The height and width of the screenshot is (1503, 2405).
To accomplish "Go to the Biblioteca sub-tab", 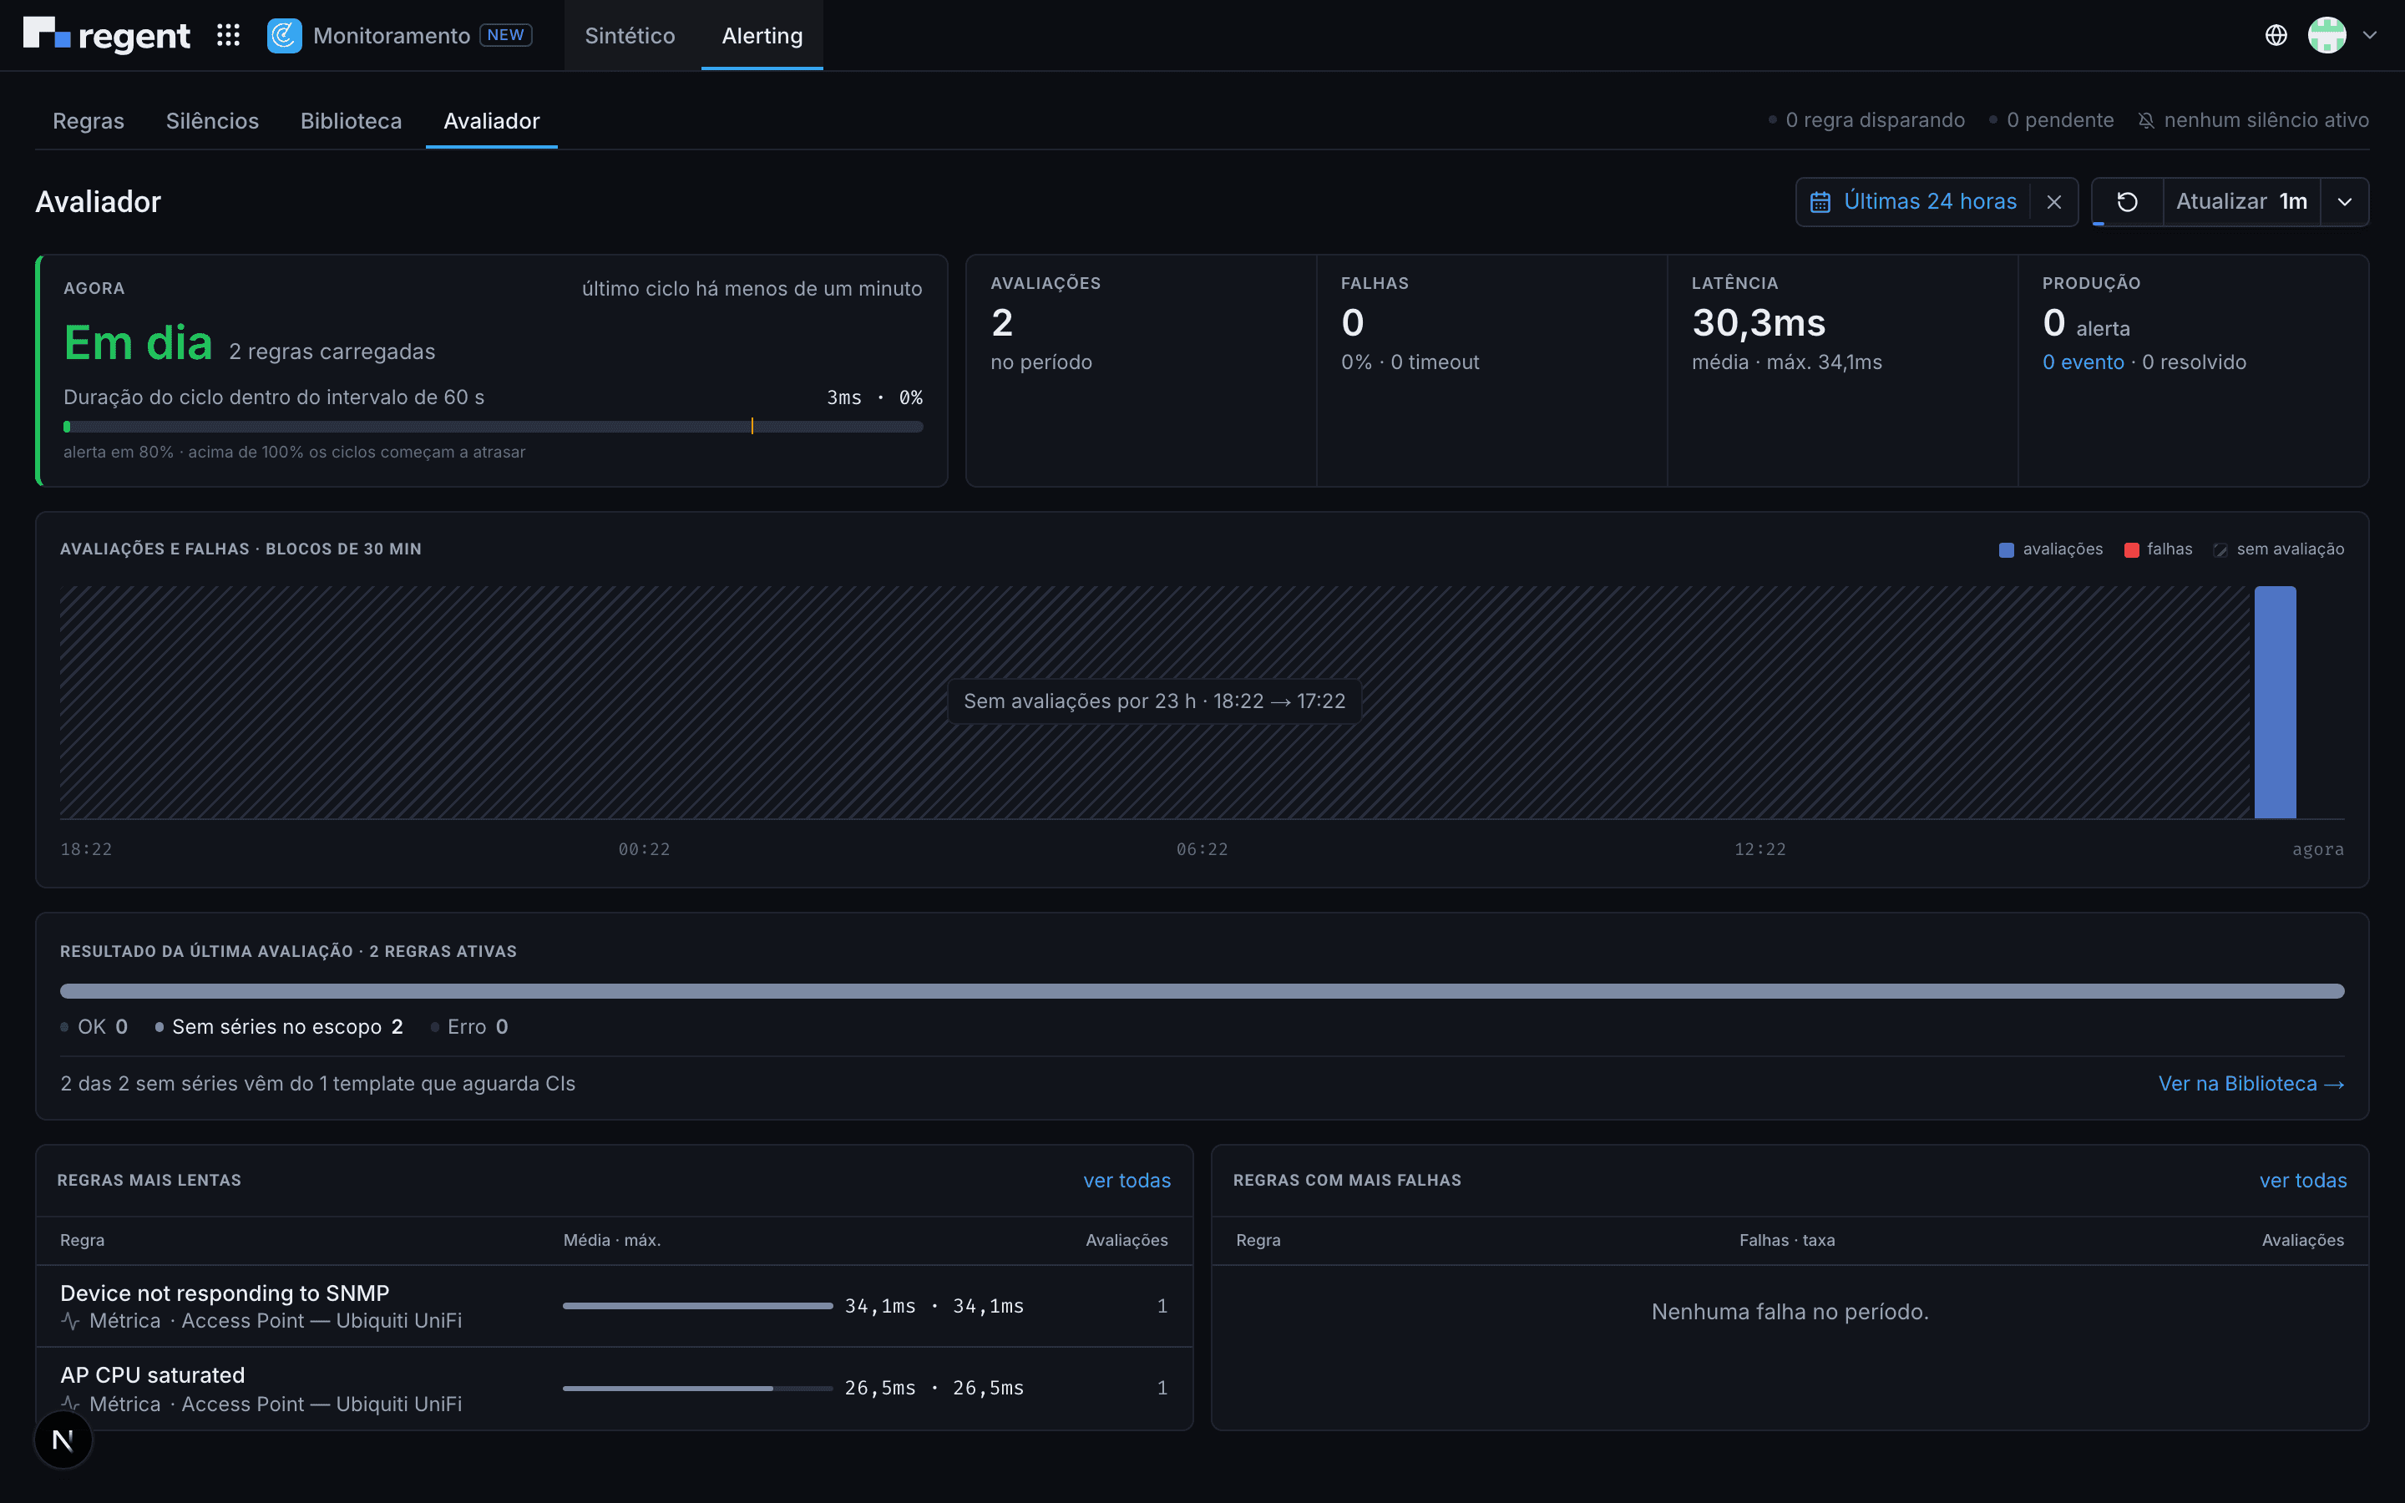I will 352,121.
